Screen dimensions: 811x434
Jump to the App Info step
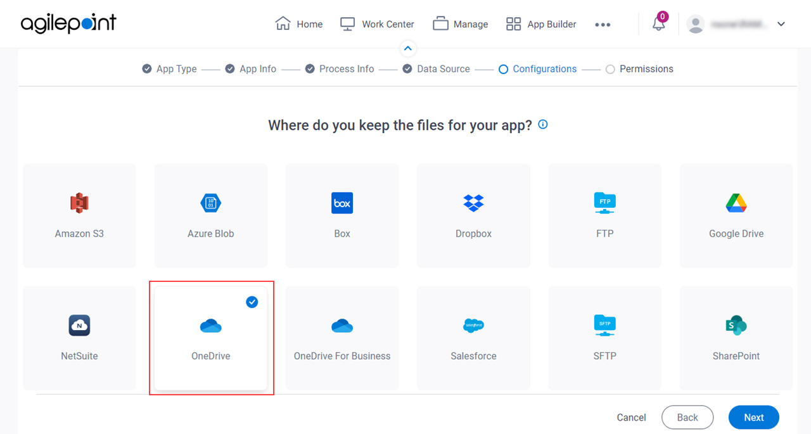click(251, 69)
